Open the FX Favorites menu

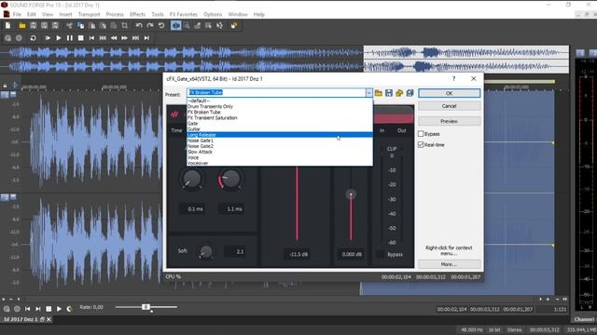pyautogui.click(x=184, y=15)
